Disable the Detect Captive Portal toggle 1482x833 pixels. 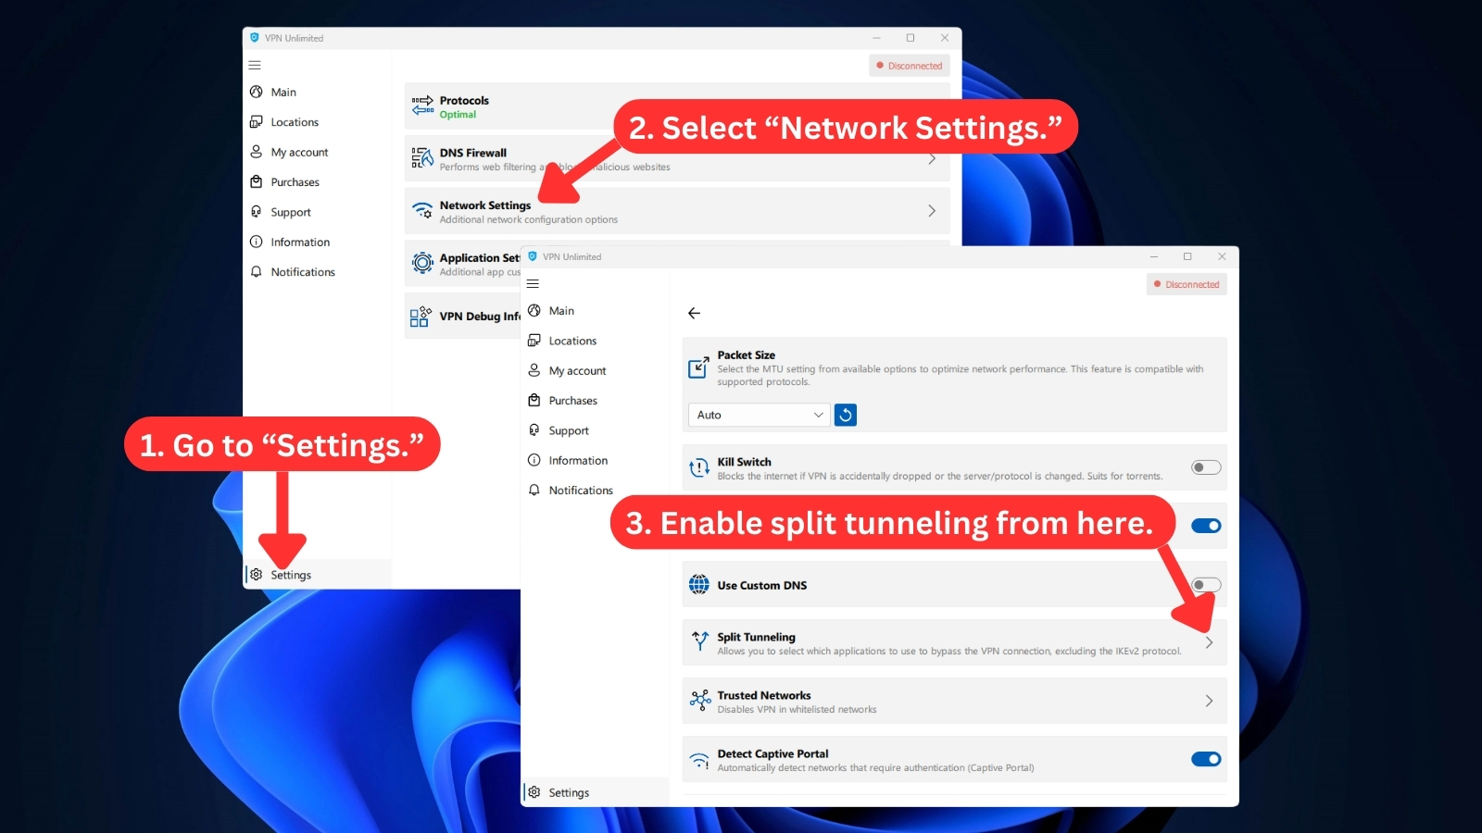click(1206, 759)
